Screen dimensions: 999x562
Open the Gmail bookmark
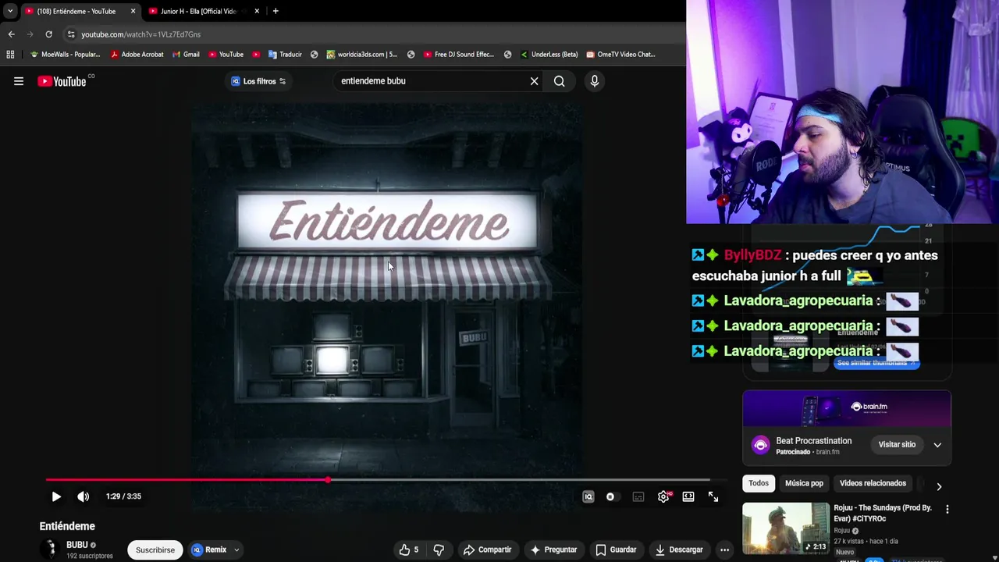pyautogui.click(x=186, y=55)
